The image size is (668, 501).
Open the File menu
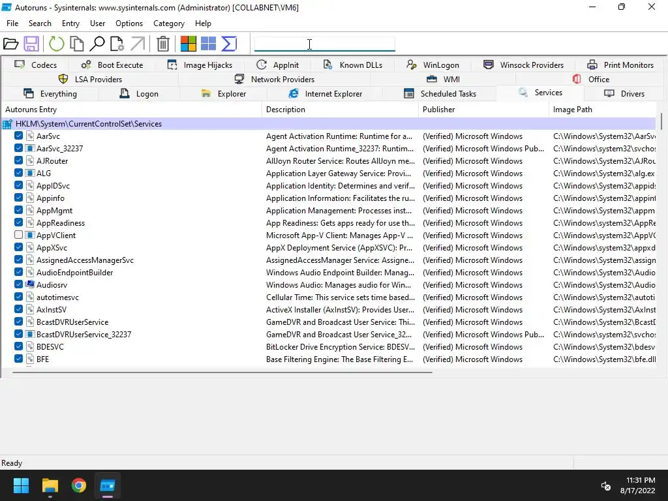[x=12, y=23]
